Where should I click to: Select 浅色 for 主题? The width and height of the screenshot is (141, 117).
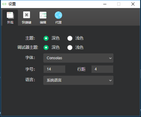70,38
